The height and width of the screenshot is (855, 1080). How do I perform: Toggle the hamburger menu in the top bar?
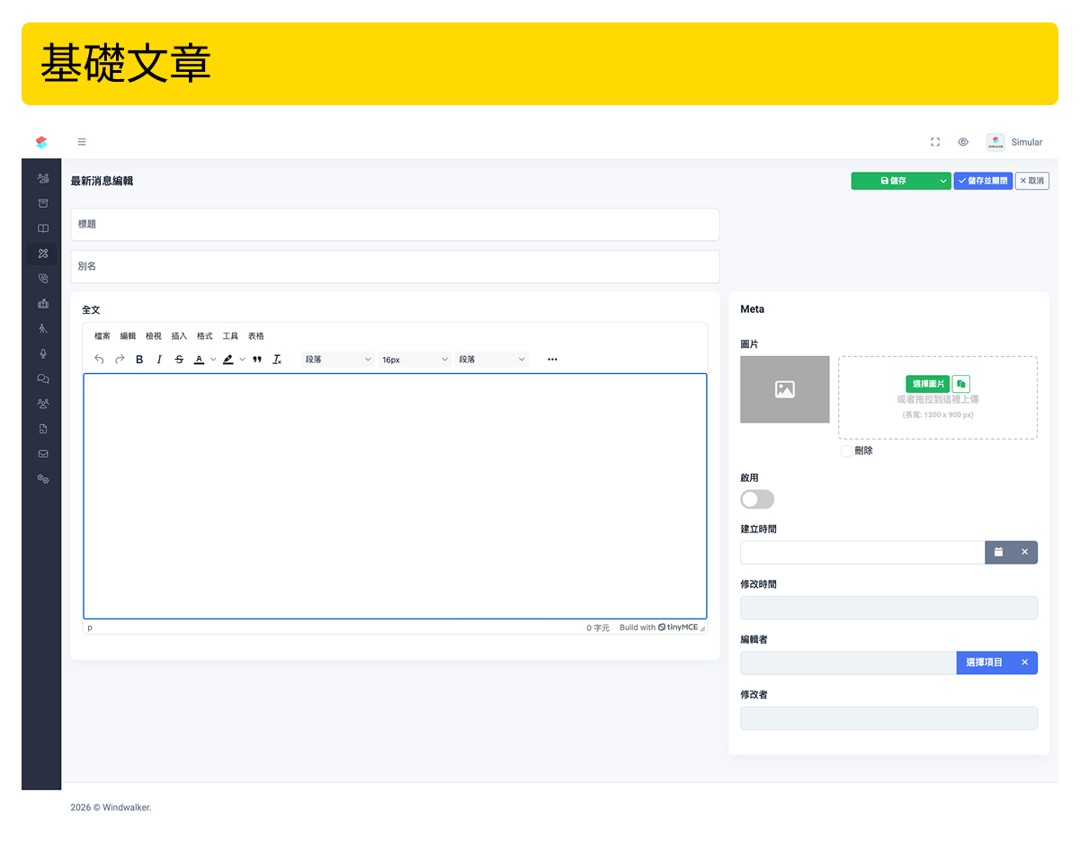[82, 142]
